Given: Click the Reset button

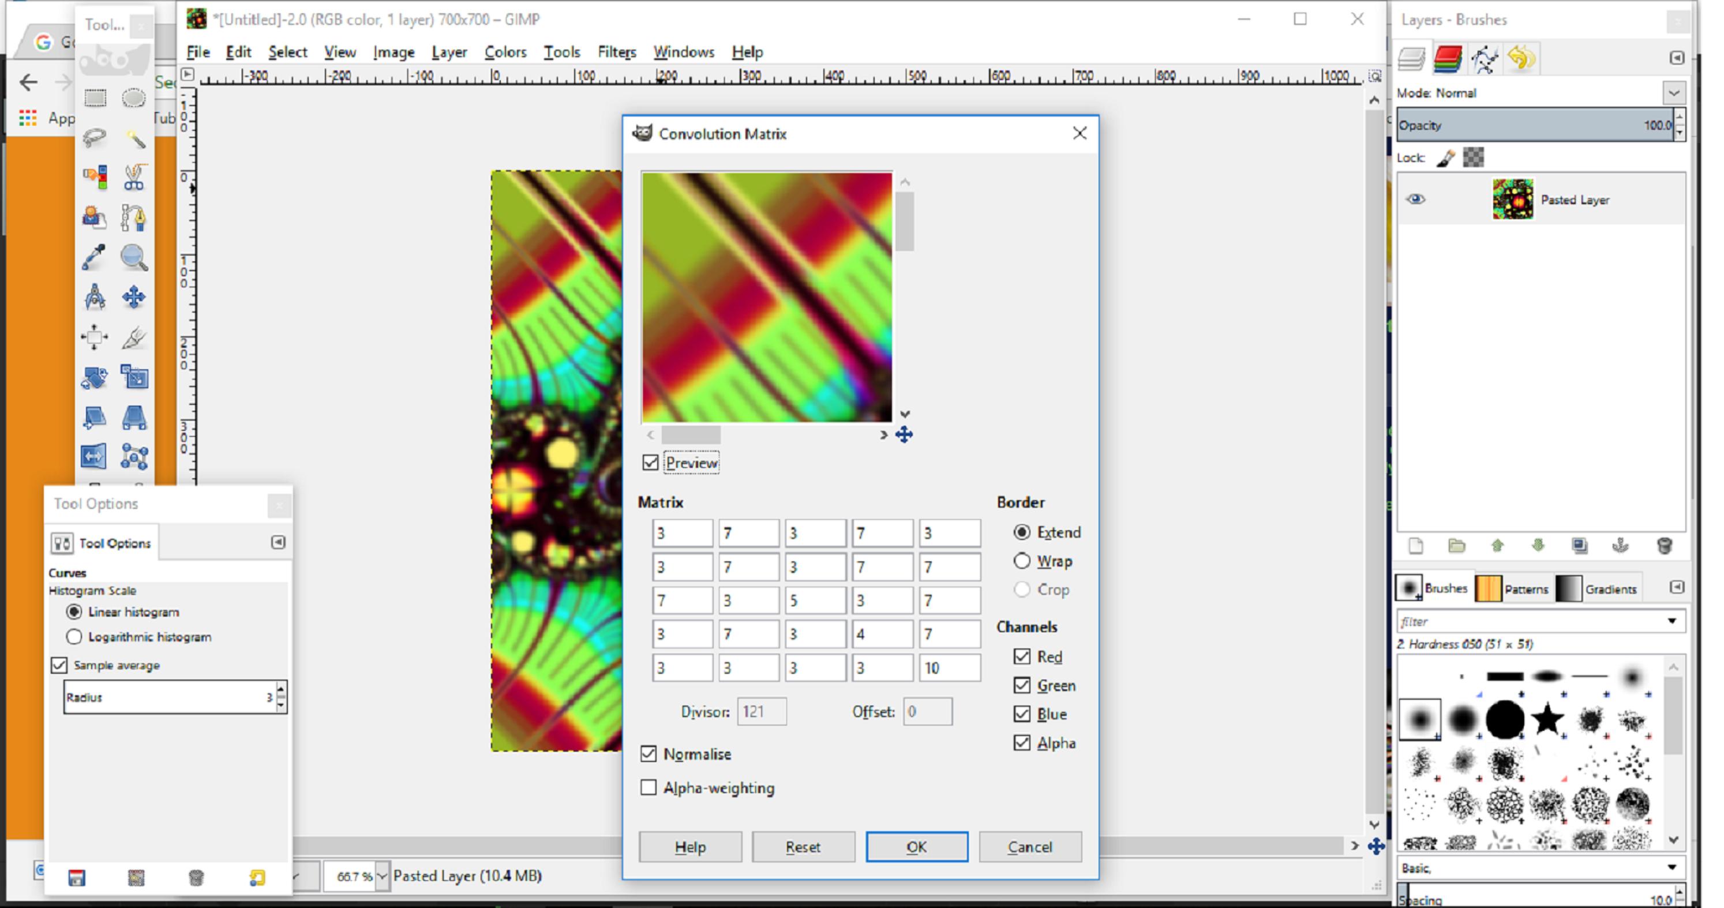Looking at the screenshot, I should coord(803,846).
